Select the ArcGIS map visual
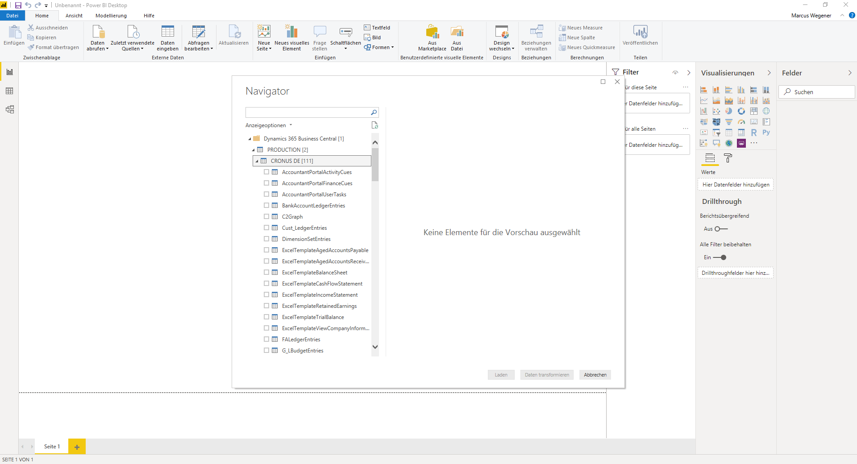857x464 pixels. click(x=729, y=143)
